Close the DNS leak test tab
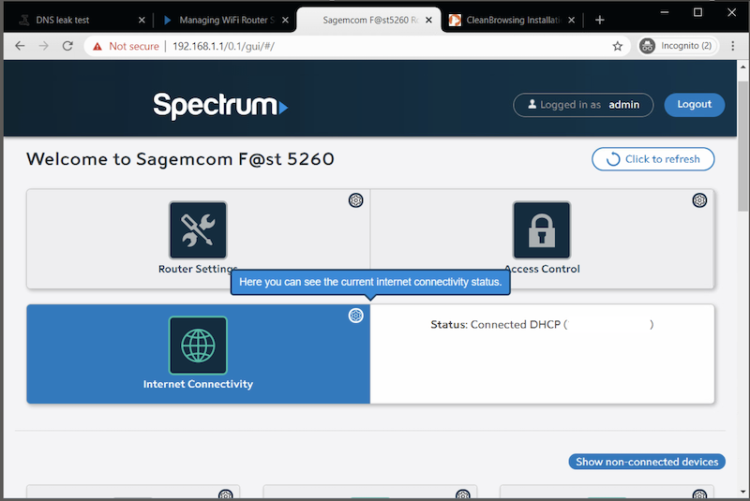This screenshot has width=750, height=501. point(142,20)
